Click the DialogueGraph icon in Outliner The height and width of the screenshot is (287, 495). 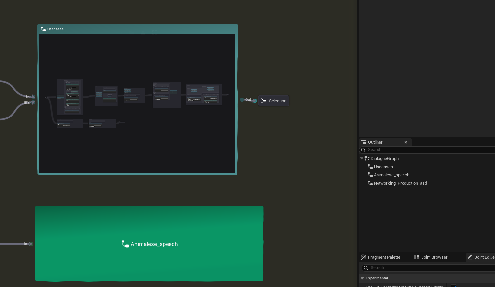[367, 158]
